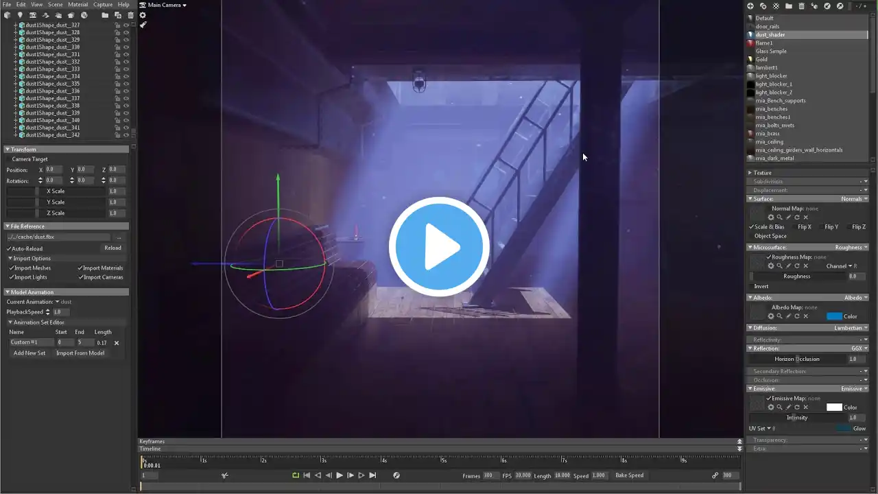This screenshot has height=494, width=878.
Task: Open the white Emissive color swatch
Action: pyautogui.click(x=834, y=408)
